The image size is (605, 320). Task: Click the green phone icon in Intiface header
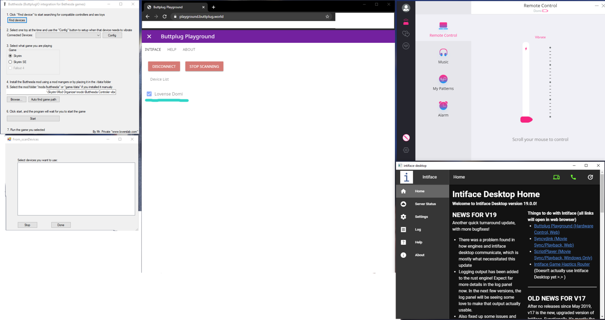coord(573,177)
